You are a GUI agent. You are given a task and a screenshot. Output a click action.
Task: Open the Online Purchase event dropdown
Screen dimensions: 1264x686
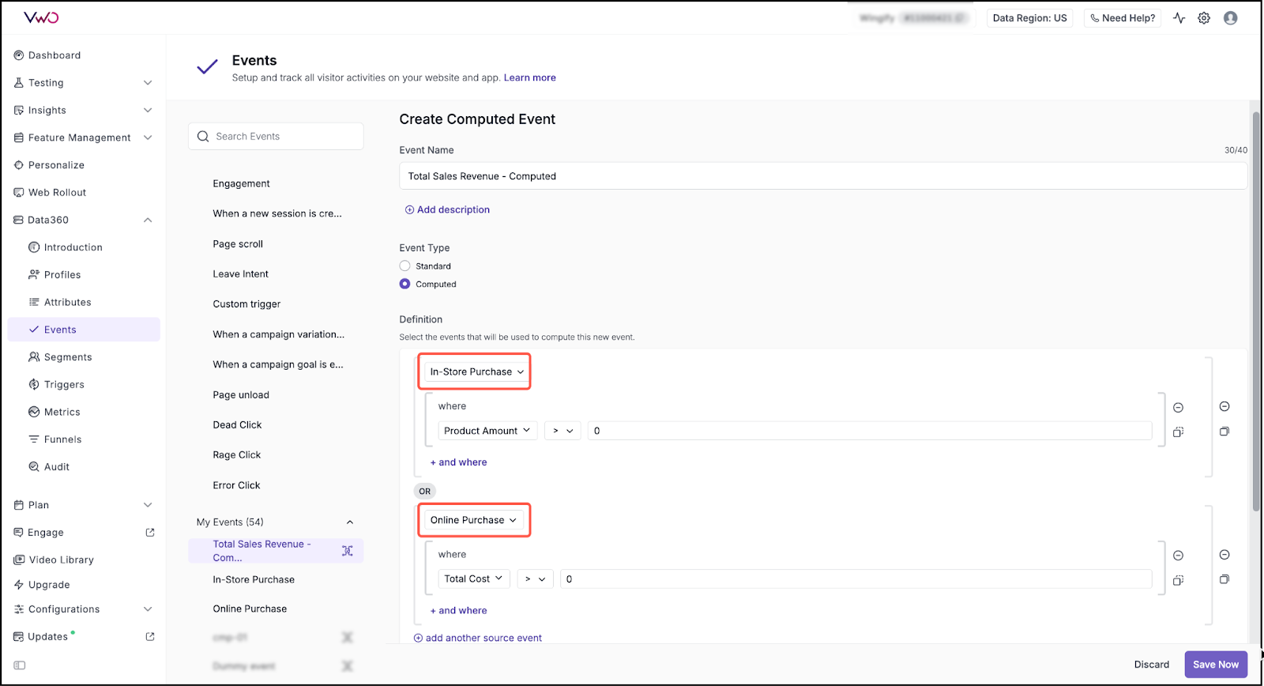pos(473,520)
